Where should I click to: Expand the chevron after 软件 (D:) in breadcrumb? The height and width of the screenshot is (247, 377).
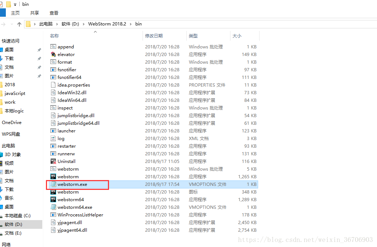83,24
